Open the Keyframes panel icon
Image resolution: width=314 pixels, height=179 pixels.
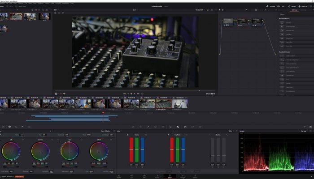[x=305, y=127]
